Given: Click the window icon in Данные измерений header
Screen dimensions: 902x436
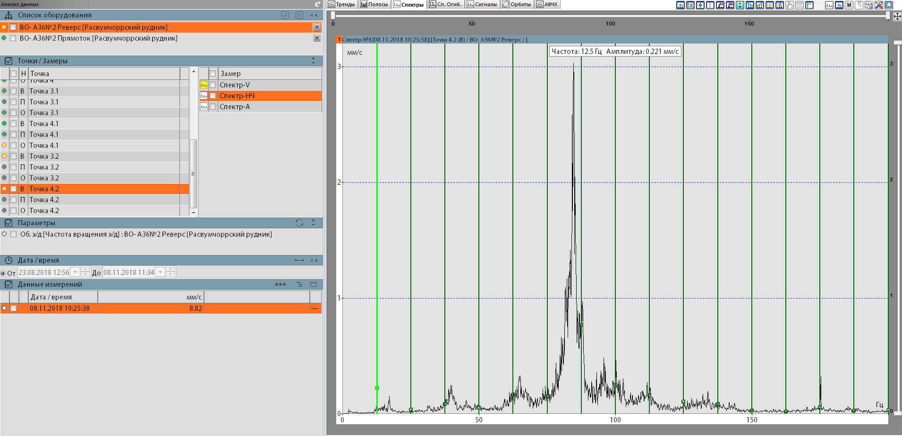Looking at the screenshot, I should (314, 284).
